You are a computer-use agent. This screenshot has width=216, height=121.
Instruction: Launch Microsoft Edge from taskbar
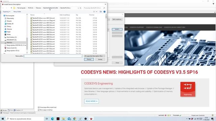pyautogui.click(x=53, y=119)
